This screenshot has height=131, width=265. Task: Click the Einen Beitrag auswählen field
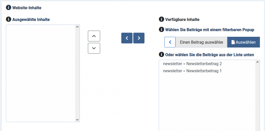click(201, 42)
